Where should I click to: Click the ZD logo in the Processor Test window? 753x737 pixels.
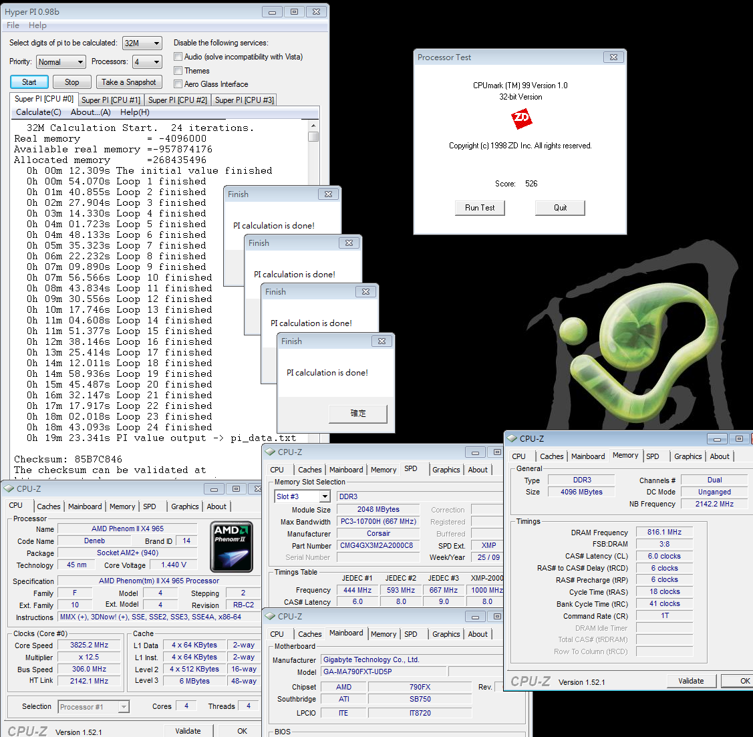(x=522, y=118)
